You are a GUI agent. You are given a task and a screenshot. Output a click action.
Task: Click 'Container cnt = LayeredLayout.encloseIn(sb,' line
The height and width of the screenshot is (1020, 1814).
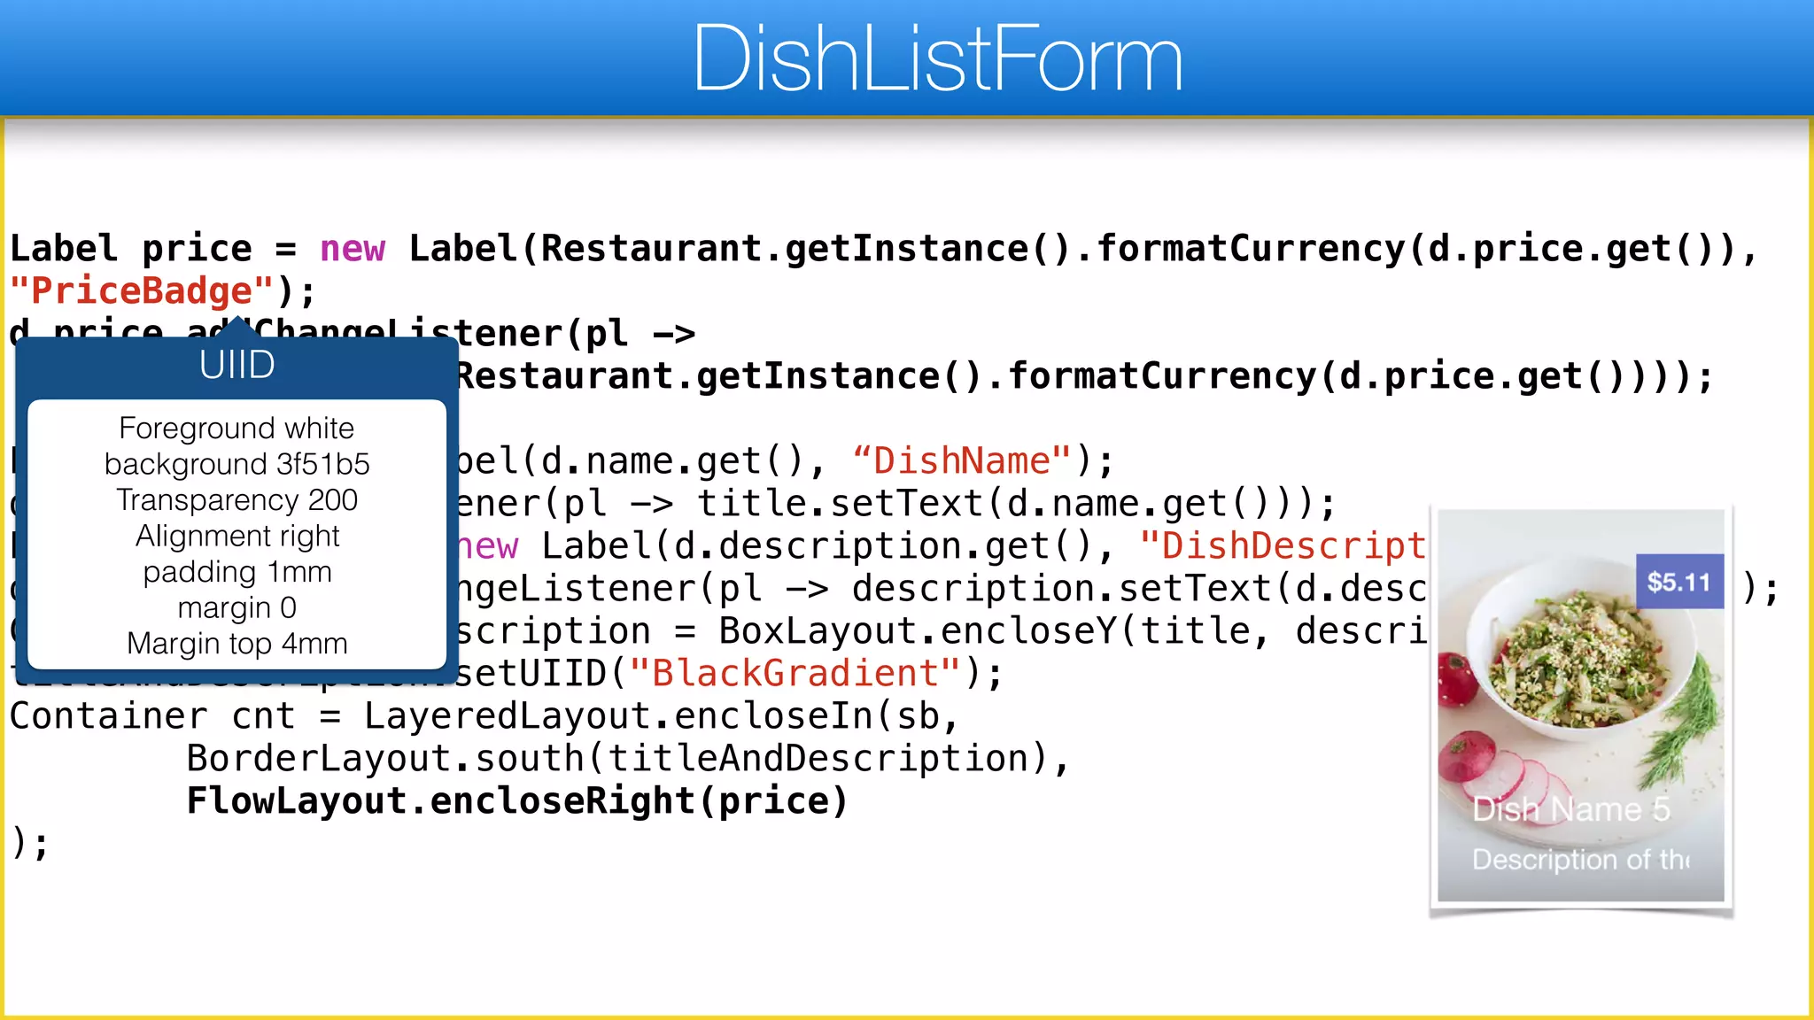(485, 715)
